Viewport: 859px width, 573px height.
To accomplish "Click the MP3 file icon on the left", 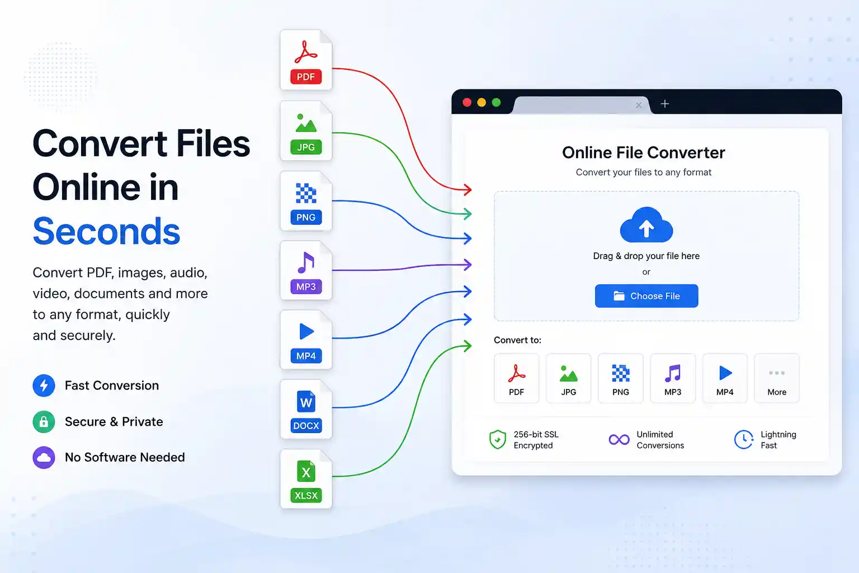I will [306, 271].
